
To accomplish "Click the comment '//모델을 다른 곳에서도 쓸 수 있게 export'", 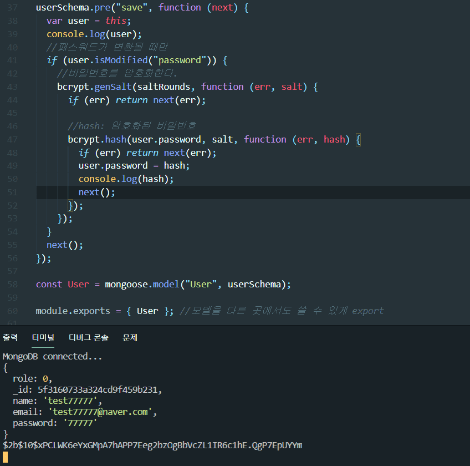I will (282, 311).
